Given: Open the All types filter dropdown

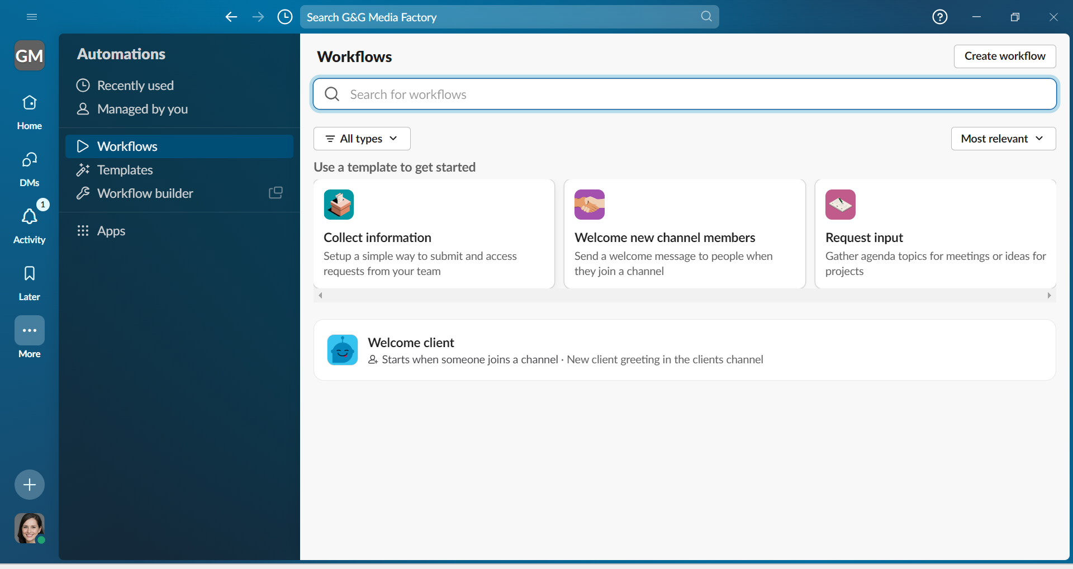Looking at the screenshot, I should tap(362, 138).
